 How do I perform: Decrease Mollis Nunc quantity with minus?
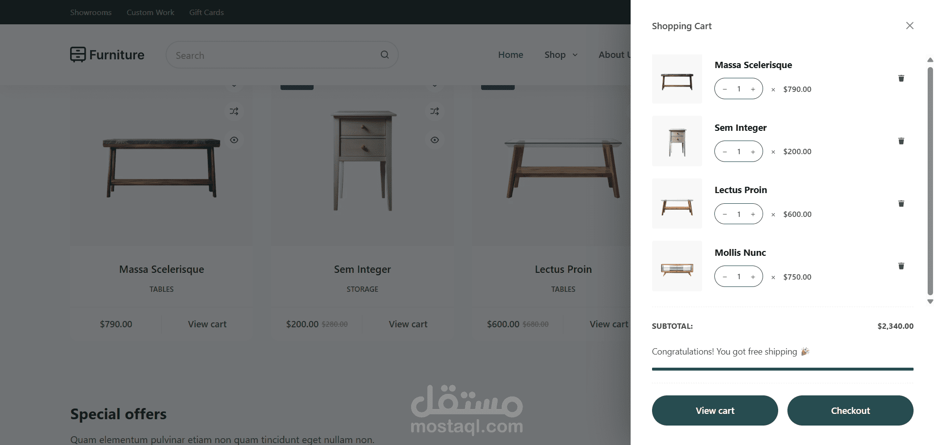(725, 277)
